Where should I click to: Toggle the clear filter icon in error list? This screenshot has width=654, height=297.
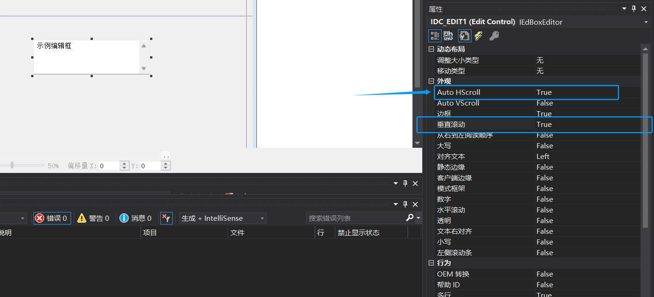pos(166,218)
